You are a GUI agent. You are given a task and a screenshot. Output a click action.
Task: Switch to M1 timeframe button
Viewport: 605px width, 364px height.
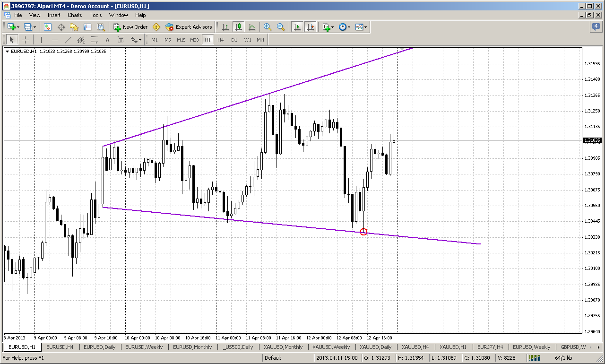[155, 40]
